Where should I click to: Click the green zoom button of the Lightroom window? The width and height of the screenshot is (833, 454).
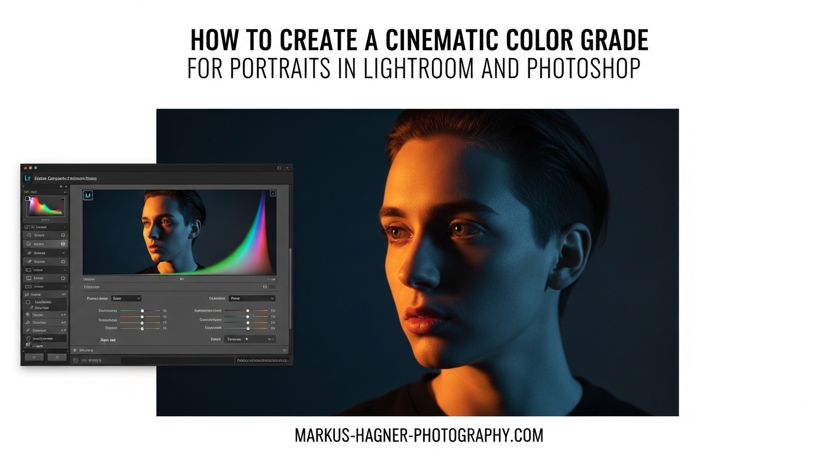tap(35, 168)
